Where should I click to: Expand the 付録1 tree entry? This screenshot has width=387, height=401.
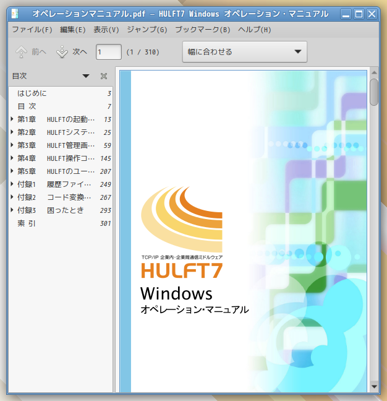pyautogui.click(x=12, y=184)
